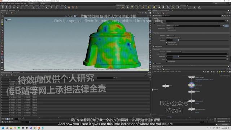
Task: Open the Operation dropdown in Noise Value
Action: [x=170, y=35]
